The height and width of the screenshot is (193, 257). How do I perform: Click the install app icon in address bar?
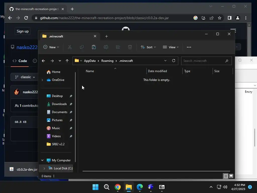[204, 18]
